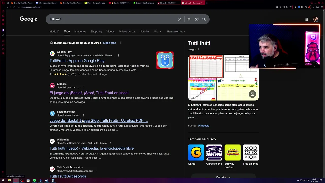Open more images icon on knowledge panel
The width and height of the screenshot is (325, 183).
click(252, 94)
